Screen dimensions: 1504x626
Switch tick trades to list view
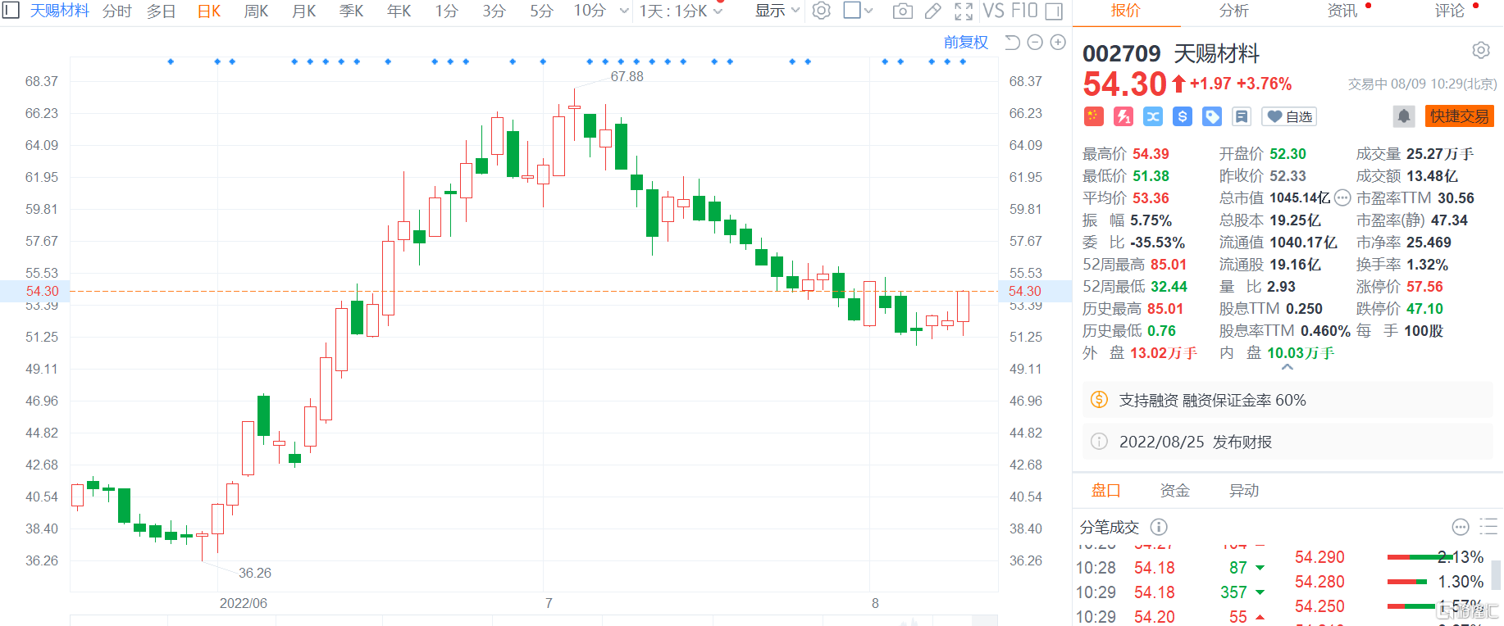[x=1488, y=527]
